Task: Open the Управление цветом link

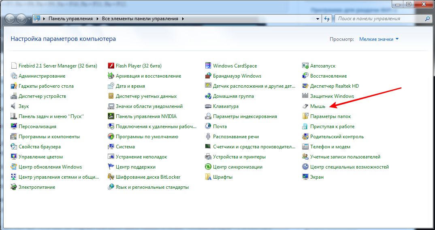Action: coord(41,157)
